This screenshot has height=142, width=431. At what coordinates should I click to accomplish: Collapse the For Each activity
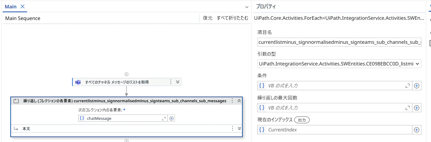click(239, 101)
